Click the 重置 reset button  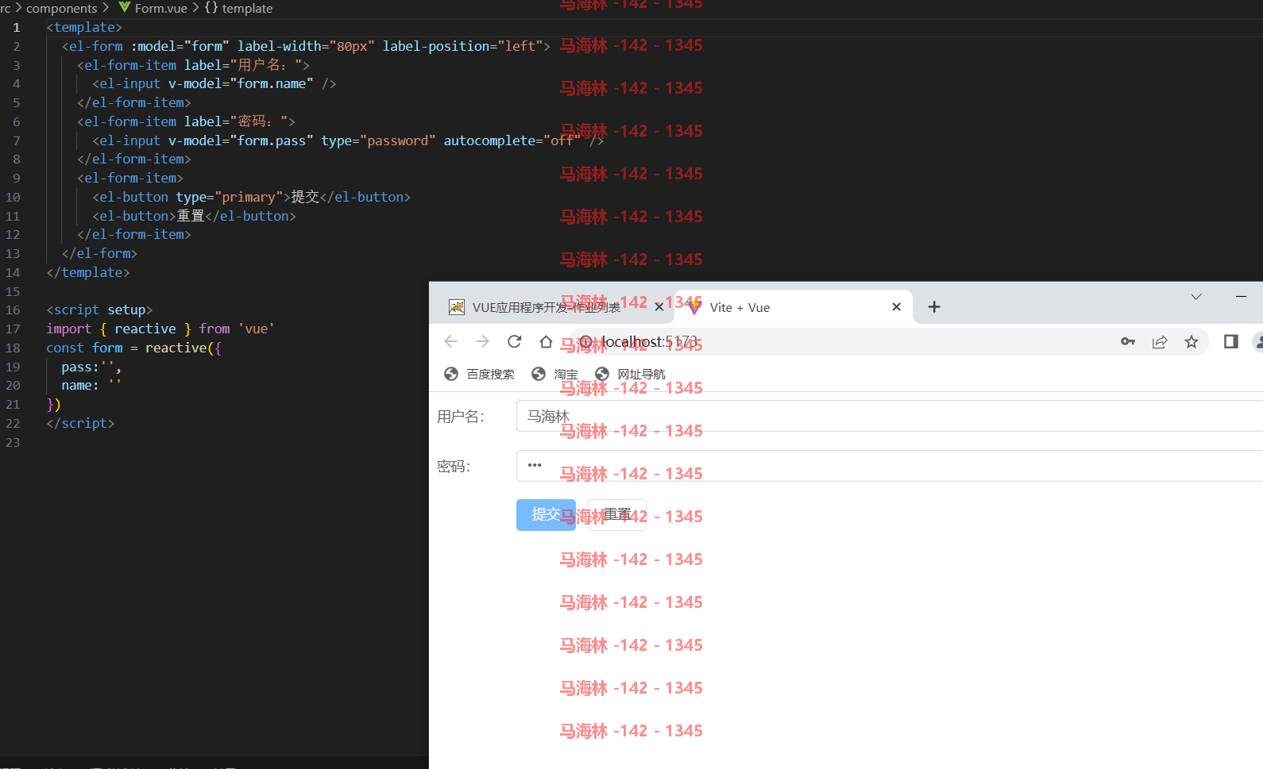[x=617, y=515]
